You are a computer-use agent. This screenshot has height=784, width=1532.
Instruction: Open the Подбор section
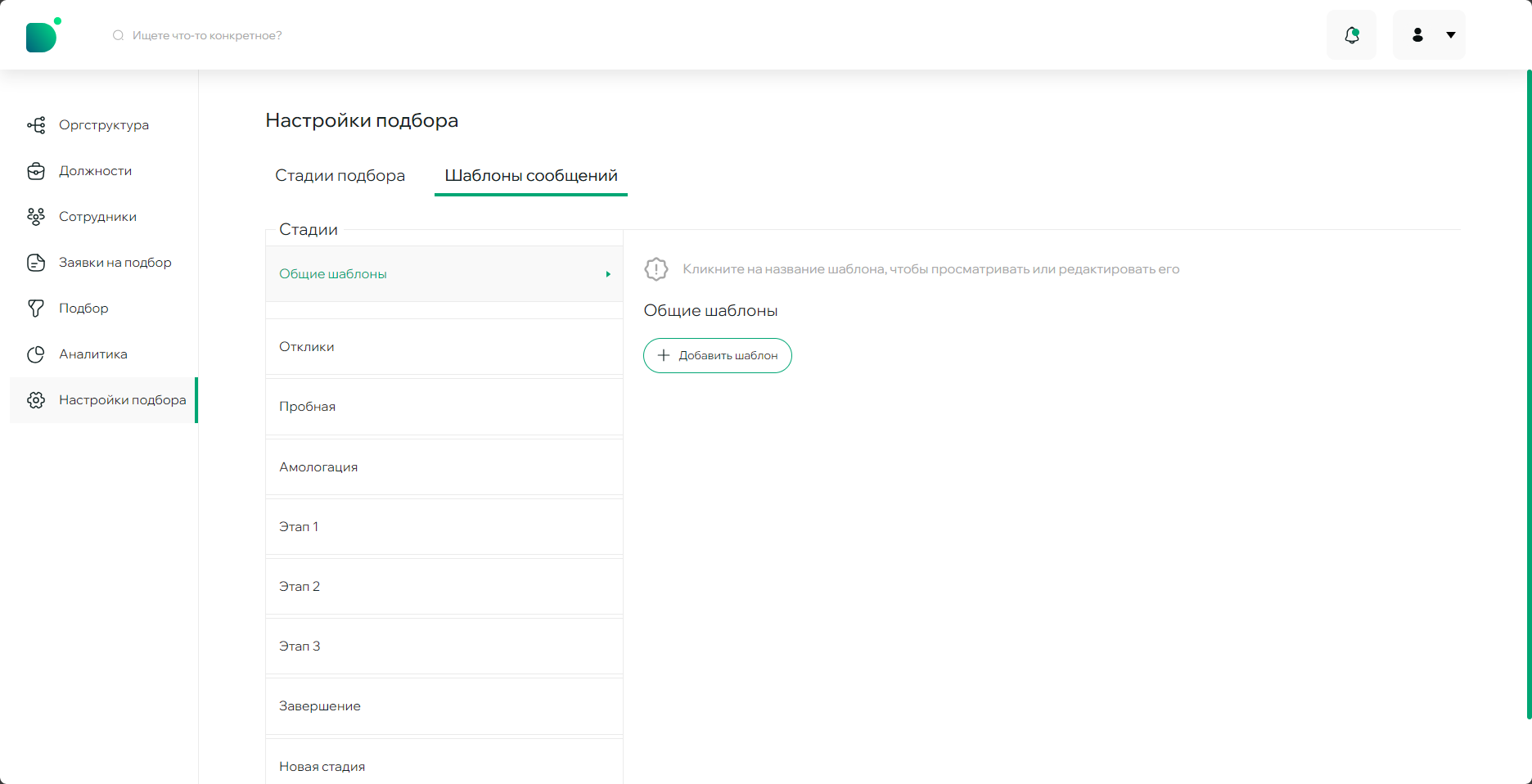[x=103, y=309]
